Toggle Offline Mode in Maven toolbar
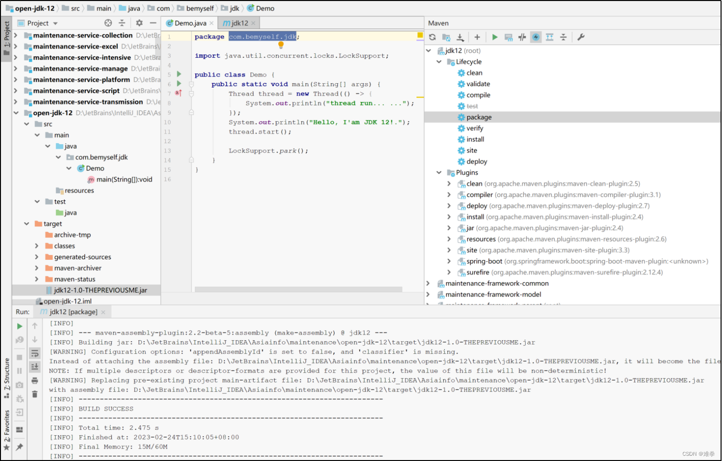This screenshot has height=461, width=722. [522, 37]
